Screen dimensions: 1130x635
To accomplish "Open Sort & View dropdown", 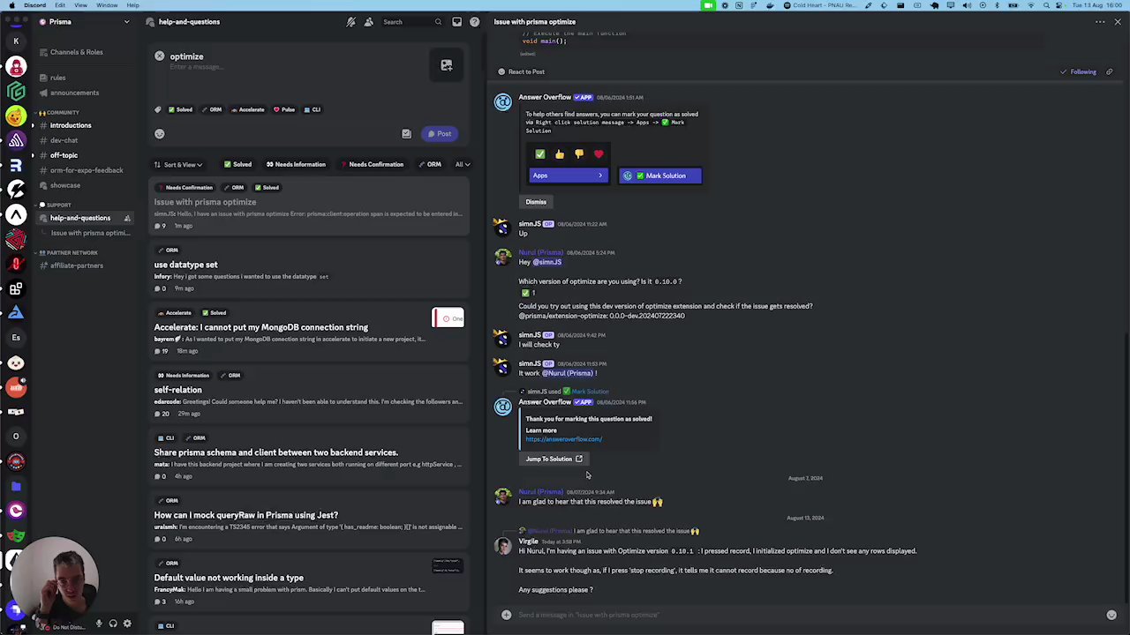I will pyautogui.click(x=178, y=164).
